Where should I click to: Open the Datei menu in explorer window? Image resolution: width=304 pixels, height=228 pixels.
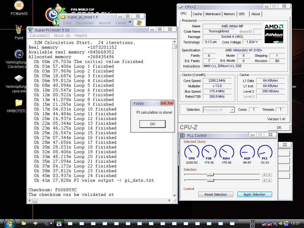pyautogui.click(x=67, y=23)
